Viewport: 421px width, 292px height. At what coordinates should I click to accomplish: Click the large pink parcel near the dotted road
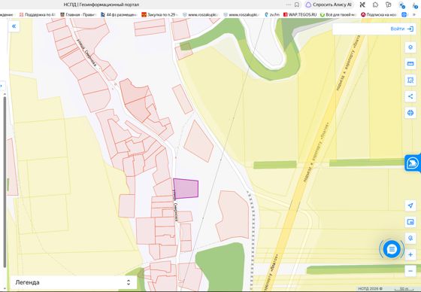click(x=233, y=216)
